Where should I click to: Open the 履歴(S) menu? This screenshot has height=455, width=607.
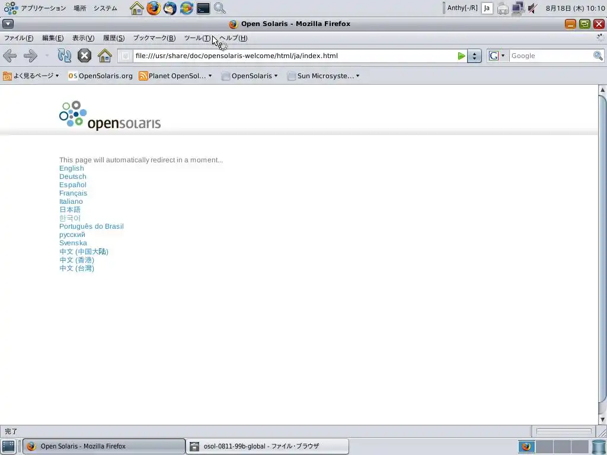pos(114,38)
